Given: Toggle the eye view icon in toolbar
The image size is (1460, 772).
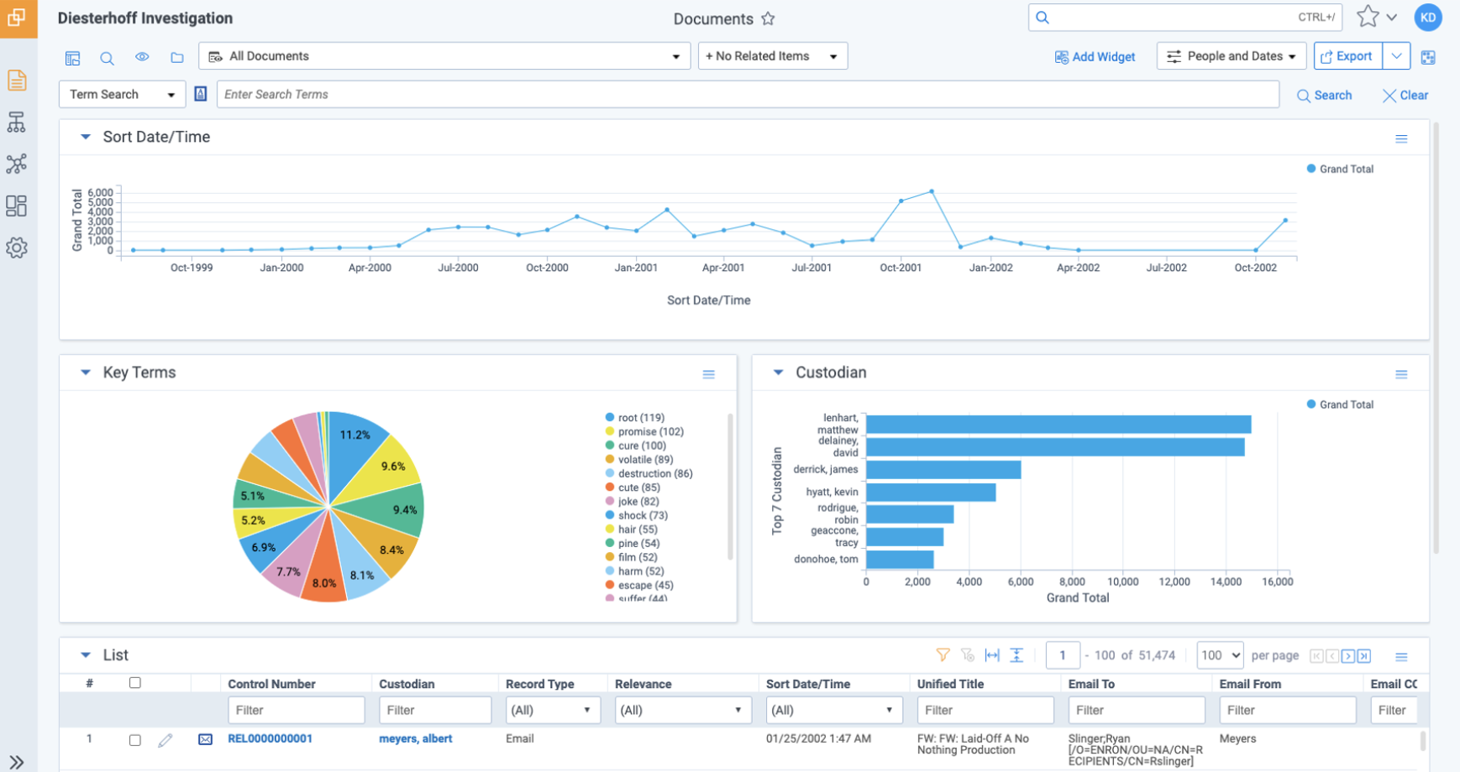Looking at the screenshot, I should coord(142,57).
